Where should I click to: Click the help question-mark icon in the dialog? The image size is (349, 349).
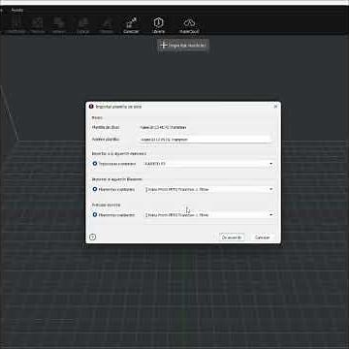pyautogui.click(x=92, y=238)
